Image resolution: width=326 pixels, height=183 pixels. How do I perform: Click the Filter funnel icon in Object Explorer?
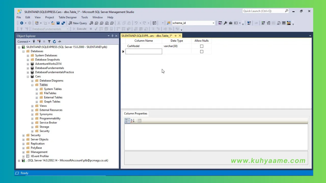point(49,41)
